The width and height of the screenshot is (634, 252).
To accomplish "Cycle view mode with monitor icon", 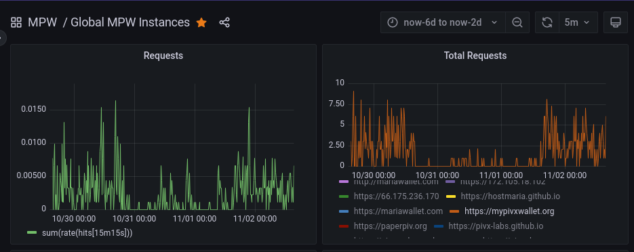I will click(616, 22).
